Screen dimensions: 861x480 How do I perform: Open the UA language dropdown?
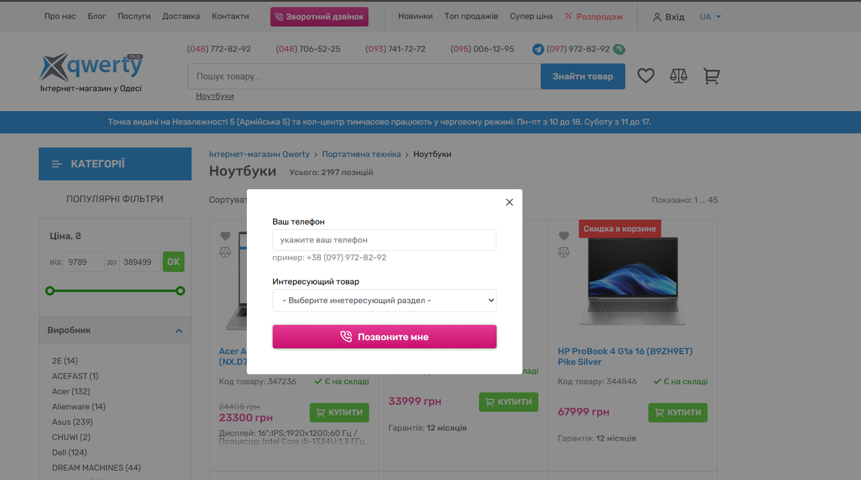710,17
